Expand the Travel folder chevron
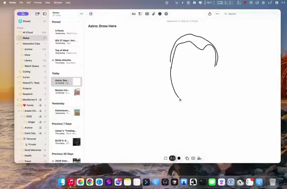 tap(19, 161)
